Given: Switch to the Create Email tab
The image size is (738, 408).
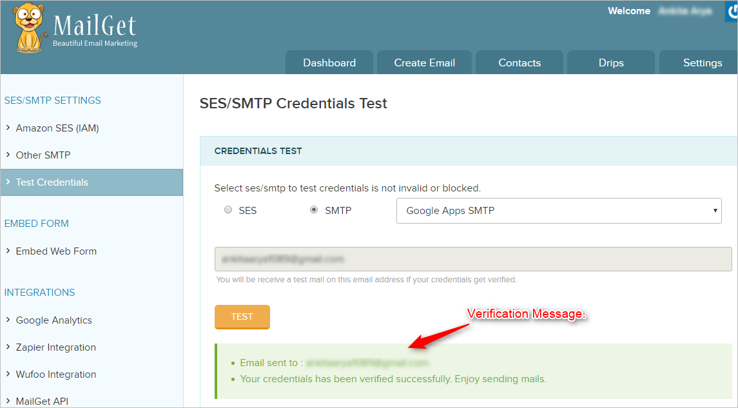Looking at the screenshot, I should [424, 63].
